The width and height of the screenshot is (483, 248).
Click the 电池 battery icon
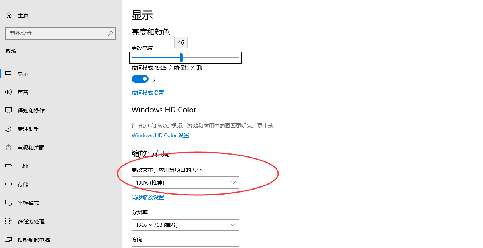pyautogui.click(x=8, y=166)
